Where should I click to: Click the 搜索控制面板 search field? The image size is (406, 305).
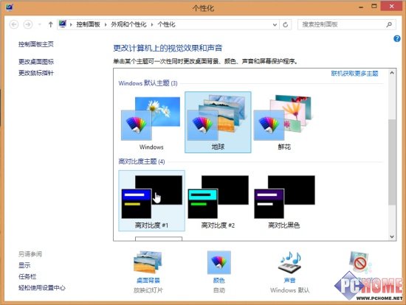click(347, 24)
